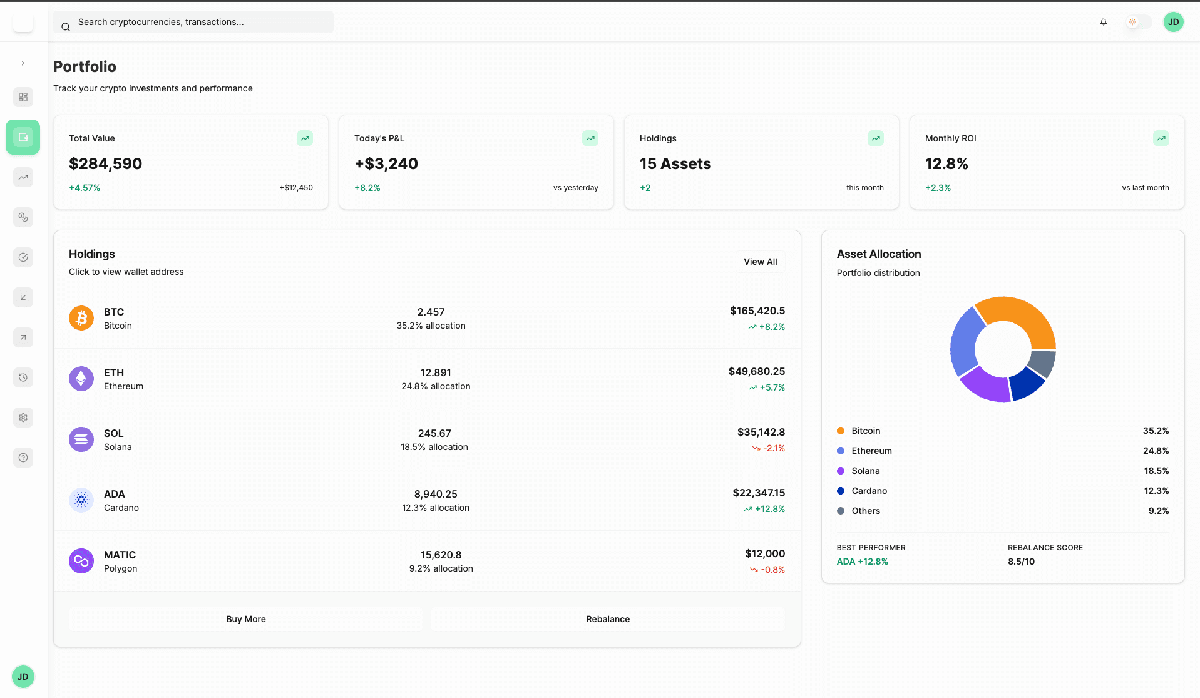This screenshot has height=698, width=1200.
Task: Click the Rebalance button
Action: 607,619
